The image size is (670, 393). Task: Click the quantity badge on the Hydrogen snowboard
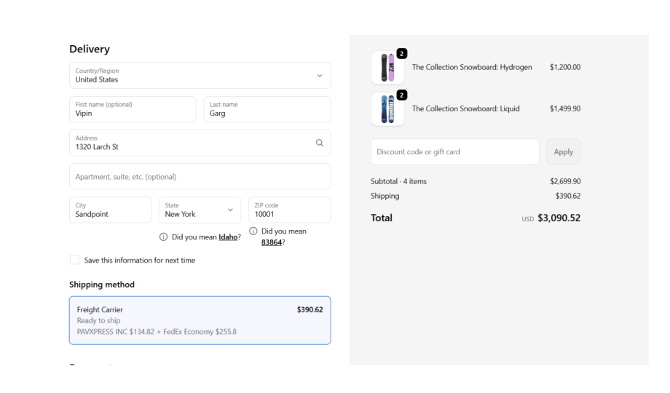point(402,54)
